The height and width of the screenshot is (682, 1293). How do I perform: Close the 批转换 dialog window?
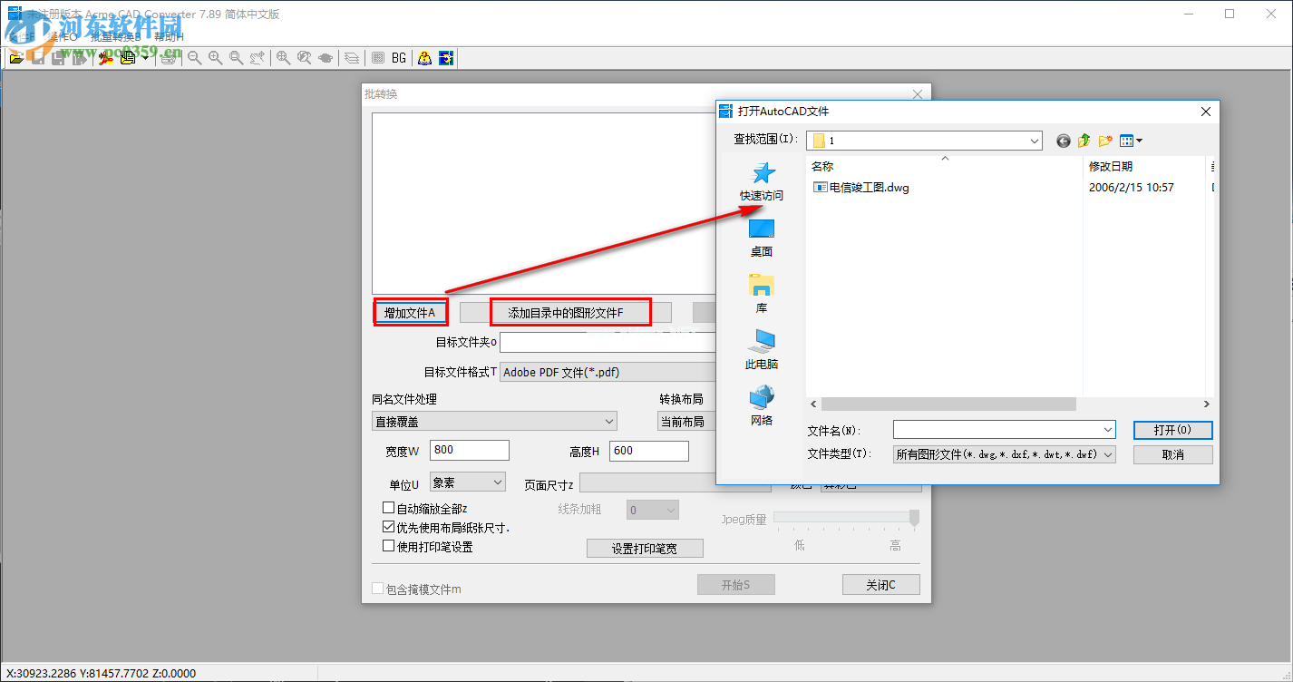coord(917,94)
